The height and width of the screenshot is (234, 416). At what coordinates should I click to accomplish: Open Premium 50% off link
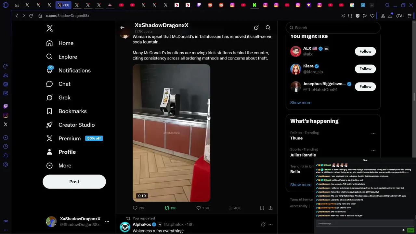coord(74,138)
